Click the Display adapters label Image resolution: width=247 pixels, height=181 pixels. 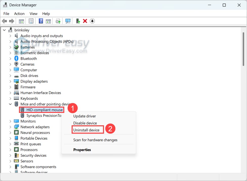[x=34, y=81]
